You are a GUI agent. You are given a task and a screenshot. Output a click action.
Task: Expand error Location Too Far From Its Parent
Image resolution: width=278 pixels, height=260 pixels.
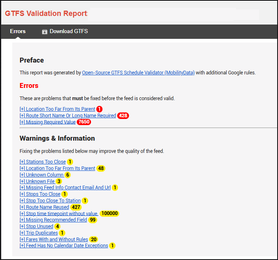[58, 109]
